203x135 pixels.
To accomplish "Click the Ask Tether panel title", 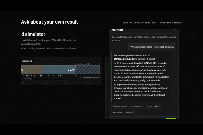I will 117,30.
